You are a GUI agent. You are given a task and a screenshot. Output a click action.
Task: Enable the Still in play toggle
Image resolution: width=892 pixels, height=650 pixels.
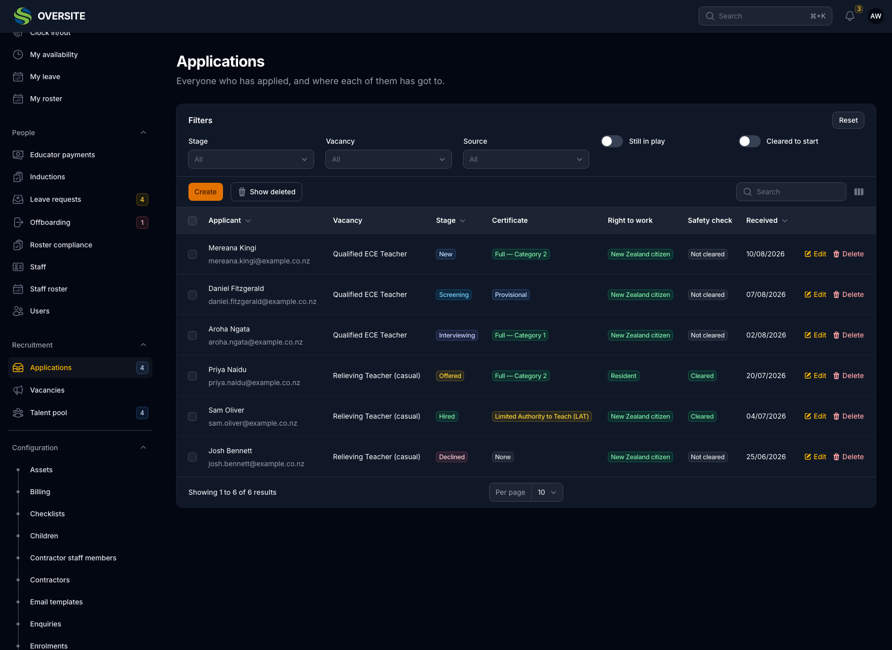pyautogui.click(x=612, y=141)
